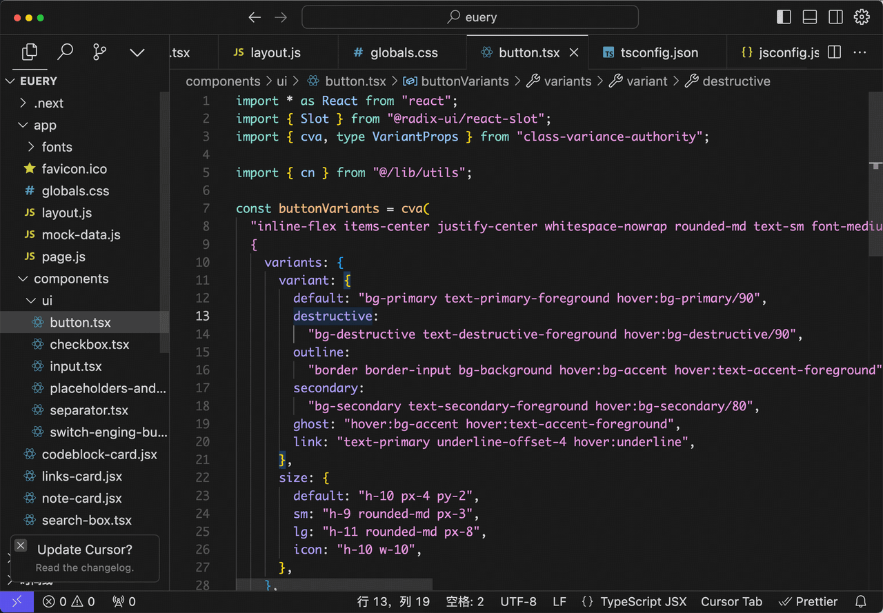
Task: Dismiss the Update Cursor notification
Action: click(x=21, y=546)
